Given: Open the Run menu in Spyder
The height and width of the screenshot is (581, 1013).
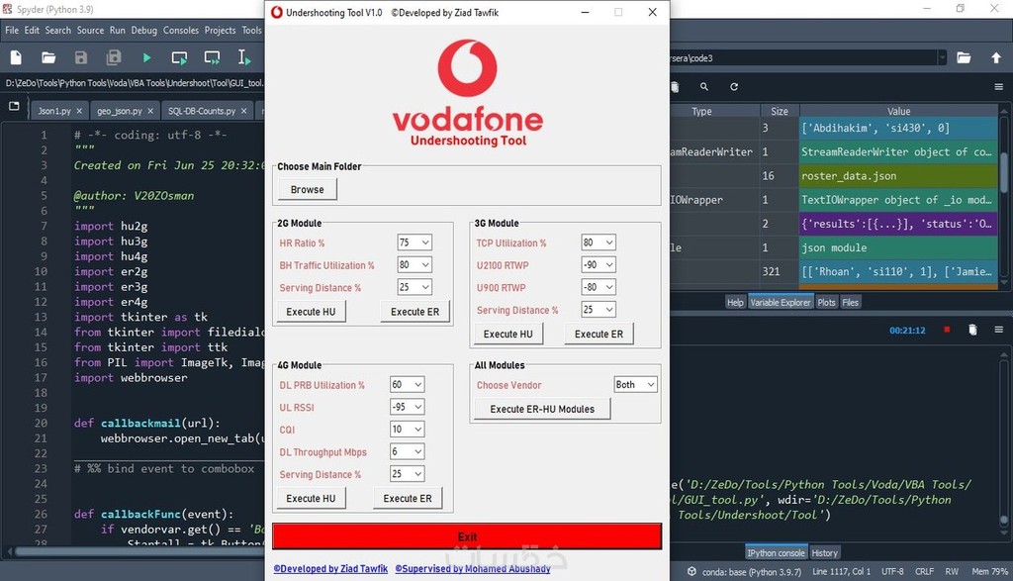Looking at the screenshot, I should [117, 31].
